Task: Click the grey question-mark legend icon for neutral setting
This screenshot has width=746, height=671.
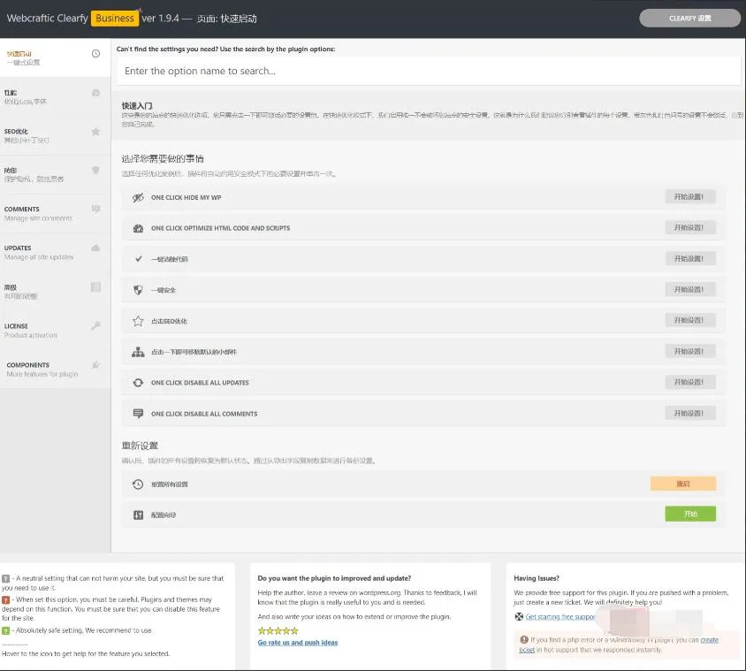Action: pyautogui.click(x=5, y=579)
